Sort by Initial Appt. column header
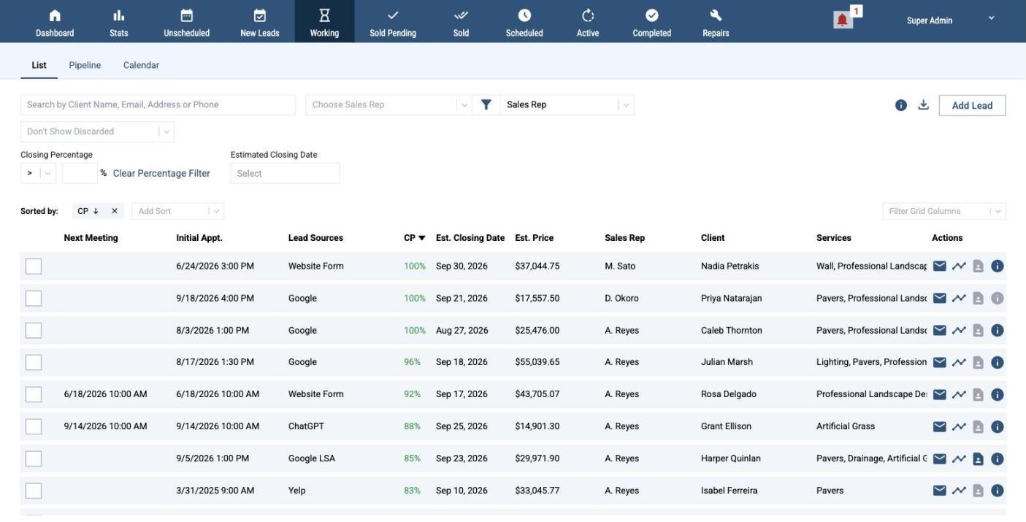This screenshot has height=522, width=1026. pyautogui.click(x=199, y=238)
